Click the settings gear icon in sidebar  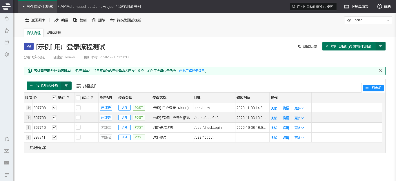tap(7, 54)
